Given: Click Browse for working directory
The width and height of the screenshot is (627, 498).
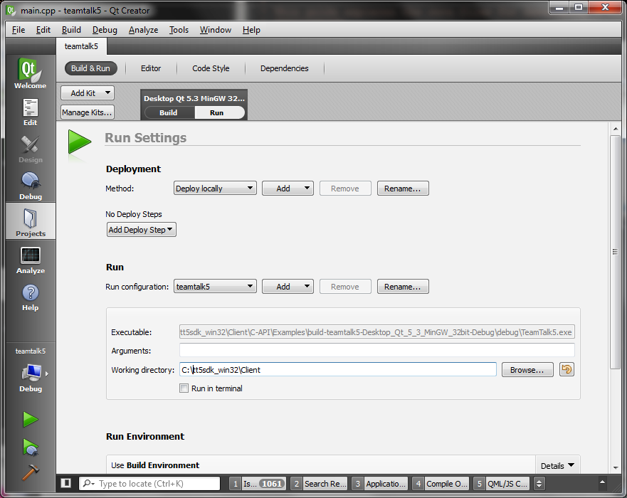Looking at the screenshot, I should (x=527, y=370).
